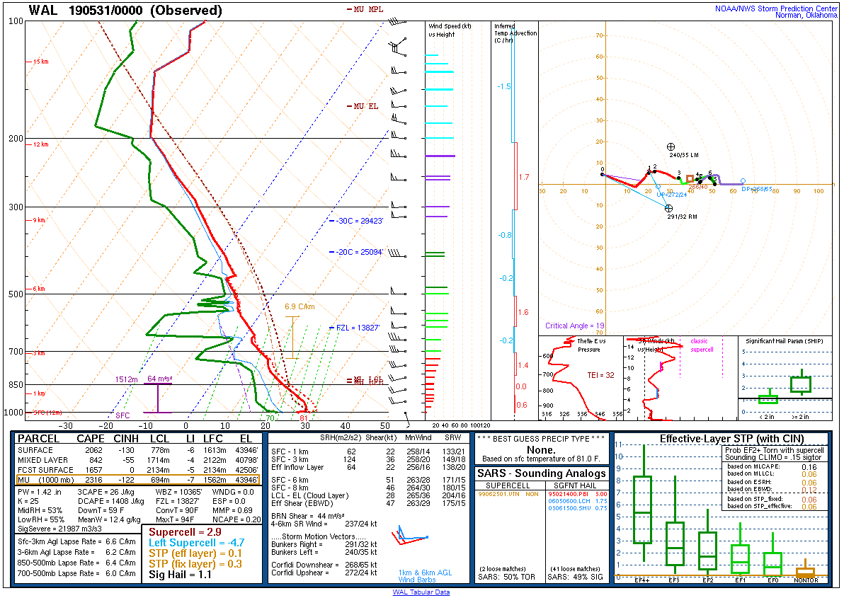
Task: Click the 'Significant Hail Param (SHIP)' title
Action: (785, 341)
